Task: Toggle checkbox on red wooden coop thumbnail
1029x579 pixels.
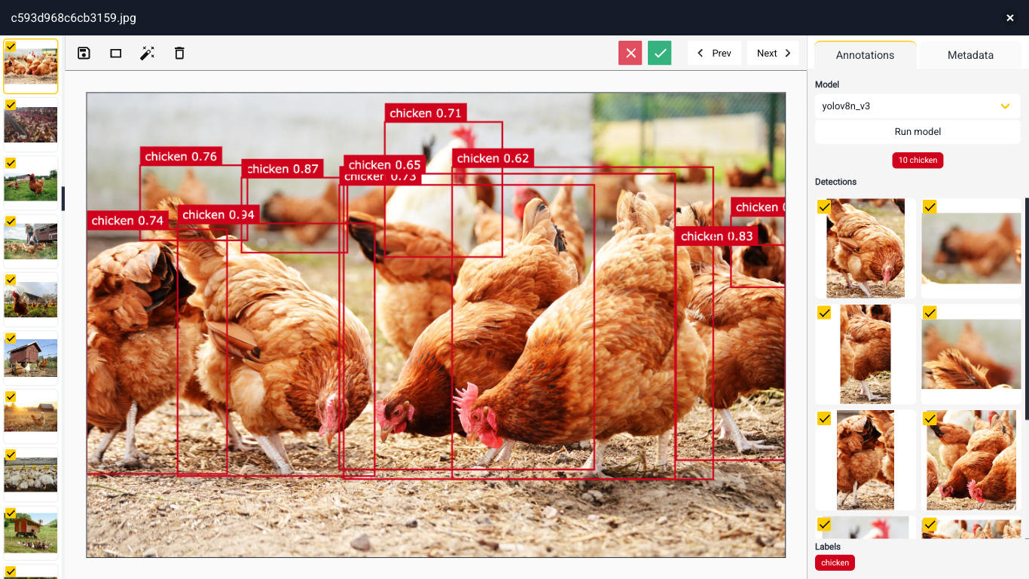Action: [x=11, y=338]
